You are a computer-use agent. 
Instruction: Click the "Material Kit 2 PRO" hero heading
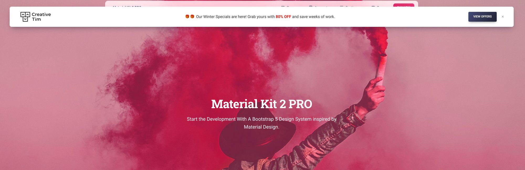pyautogui.click(x=261, y=104)
